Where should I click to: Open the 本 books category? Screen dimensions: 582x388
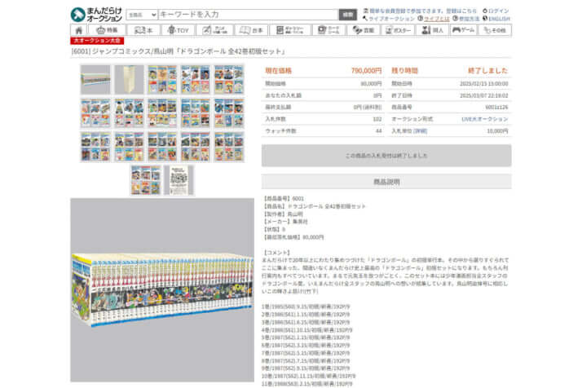coord(143,30)
